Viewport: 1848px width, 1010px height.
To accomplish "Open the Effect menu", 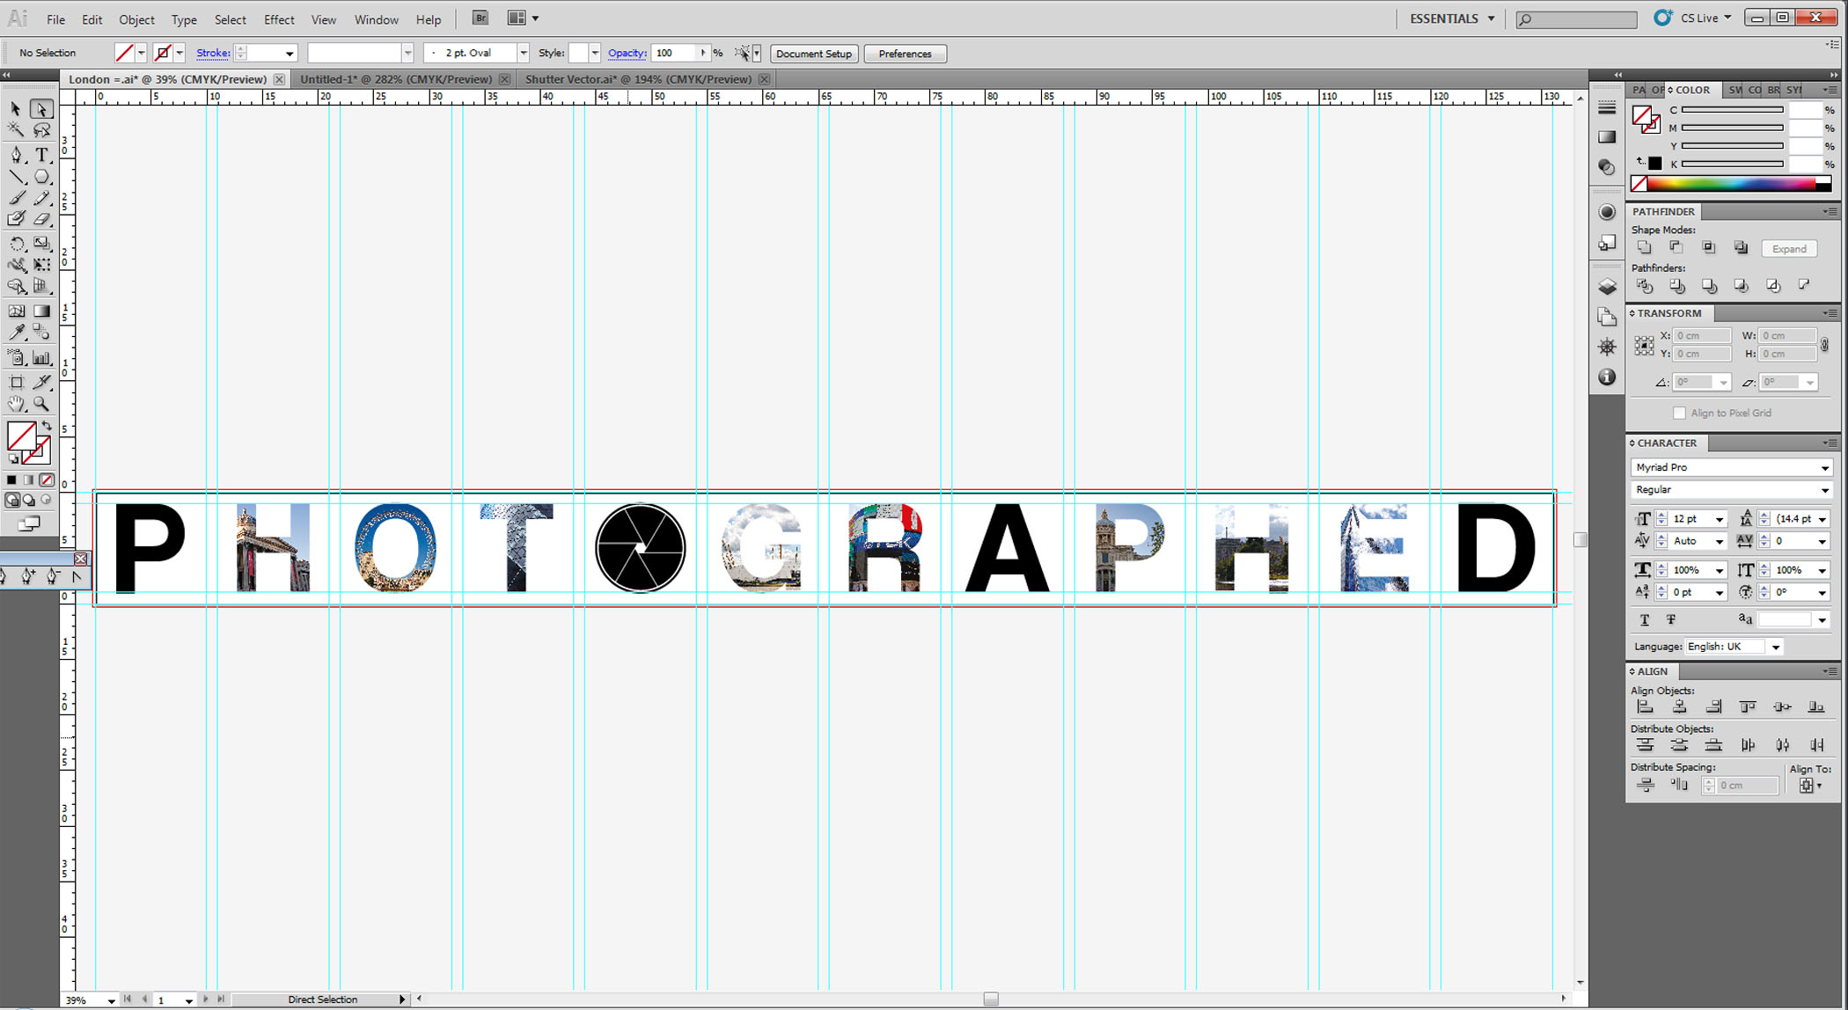I will point(279,19).
